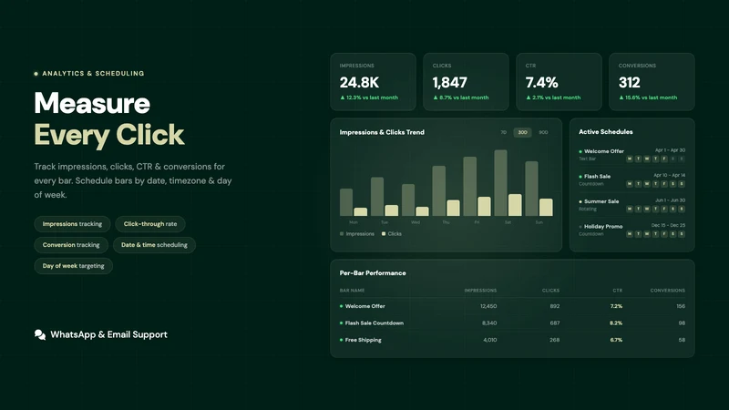Toggle Monday for the Welcome Offer schedule
729x410 pixels.
[x=630, y=159]
